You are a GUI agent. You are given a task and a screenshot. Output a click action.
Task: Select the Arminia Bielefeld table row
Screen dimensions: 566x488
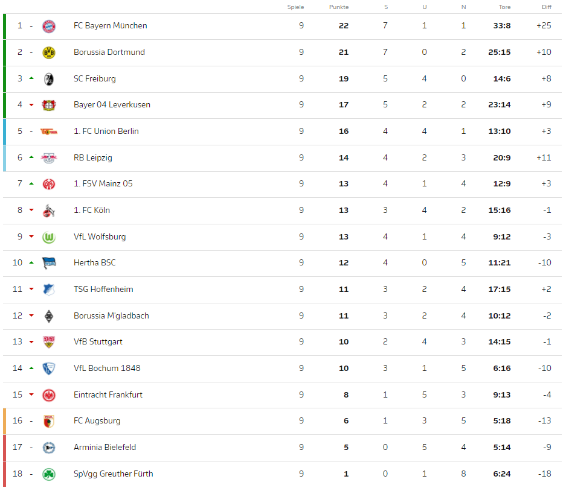tap(282, 448)
